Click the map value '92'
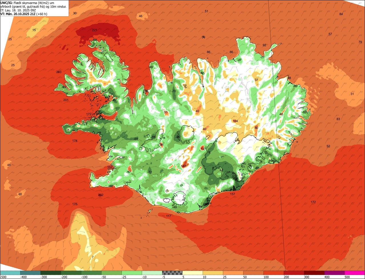Viewport: 365px width, 279px height. pos(264,45)
